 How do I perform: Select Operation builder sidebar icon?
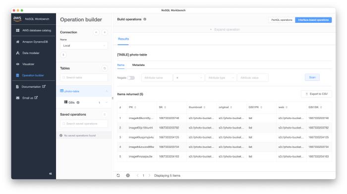tap(18, 75)
